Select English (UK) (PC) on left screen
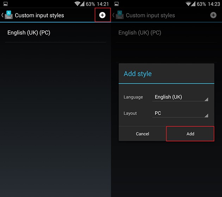 click(56, 33)
